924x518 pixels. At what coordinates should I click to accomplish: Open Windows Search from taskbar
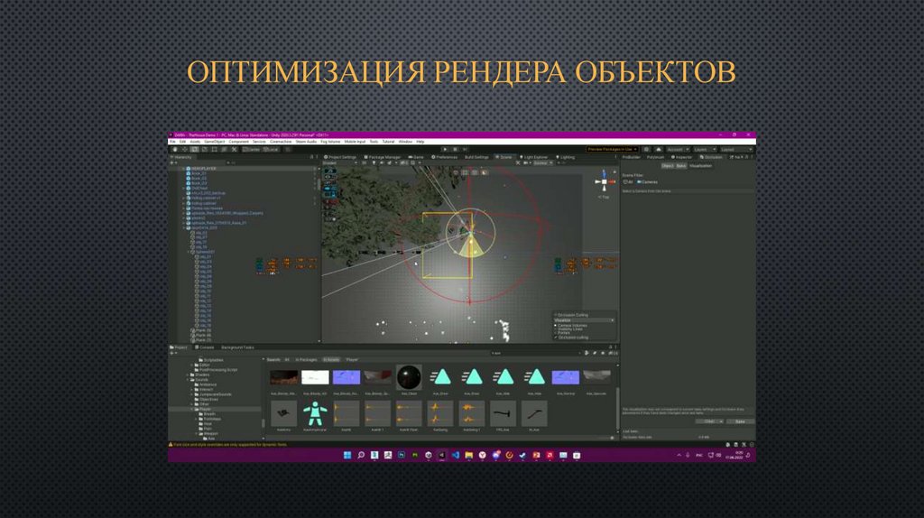point(361,455)
